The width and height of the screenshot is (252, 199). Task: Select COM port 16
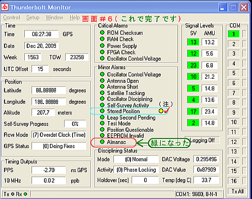pos(233,181)
